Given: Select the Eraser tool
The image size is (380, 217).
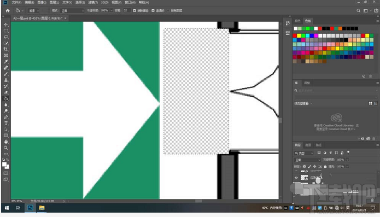Looking at the screenshot, I should tap(6, 92).
